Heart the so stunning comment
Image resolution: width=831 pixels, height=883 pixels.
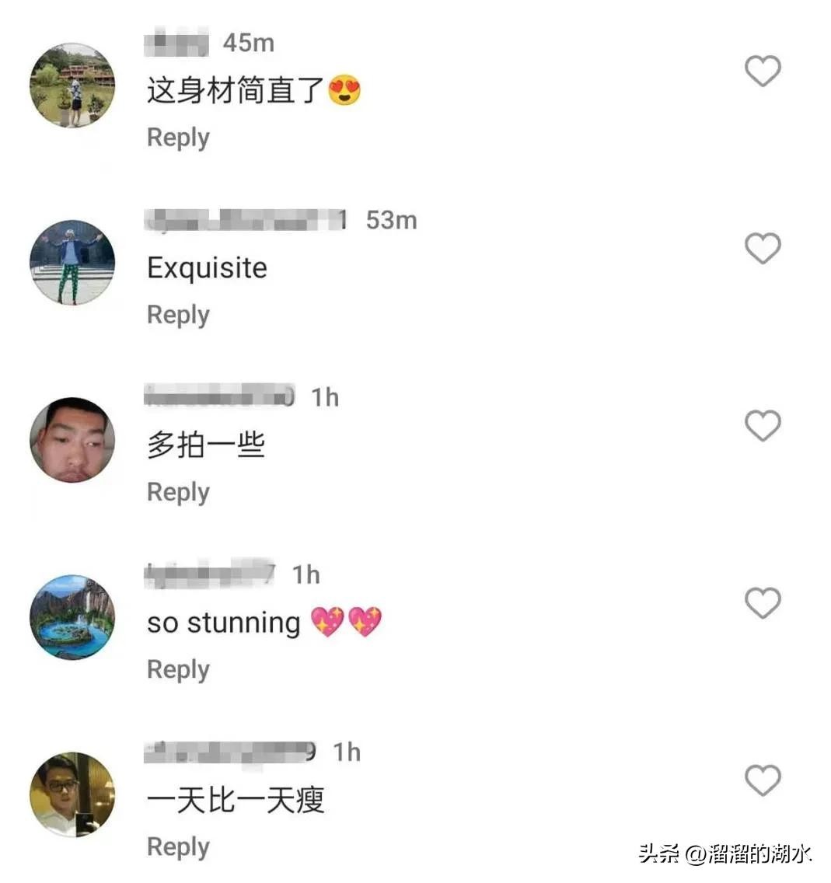[763, 603]
